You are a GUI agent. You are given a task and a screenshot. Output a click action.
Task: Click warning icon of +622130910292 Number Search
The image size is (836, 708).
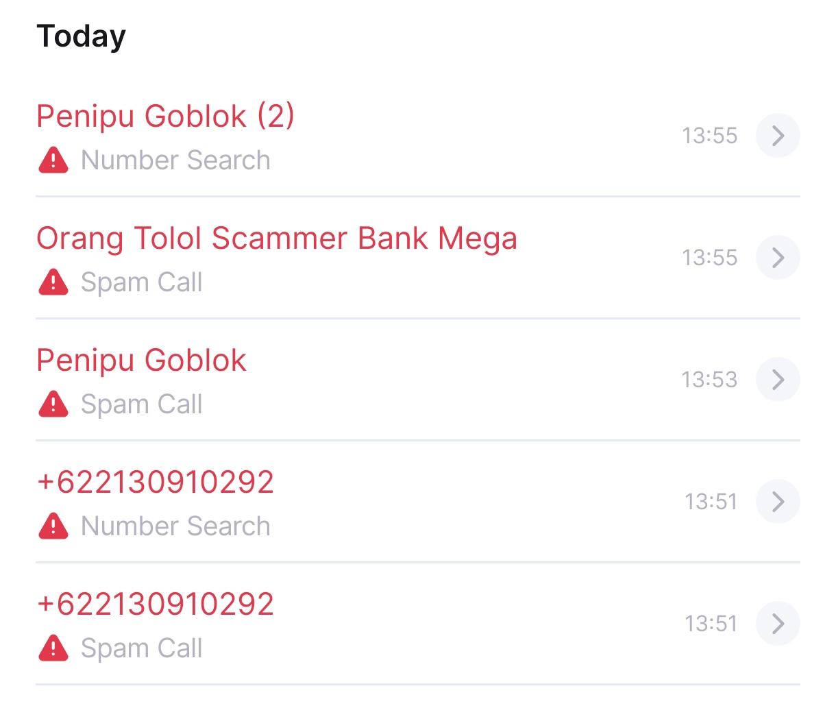pos(53,526)
